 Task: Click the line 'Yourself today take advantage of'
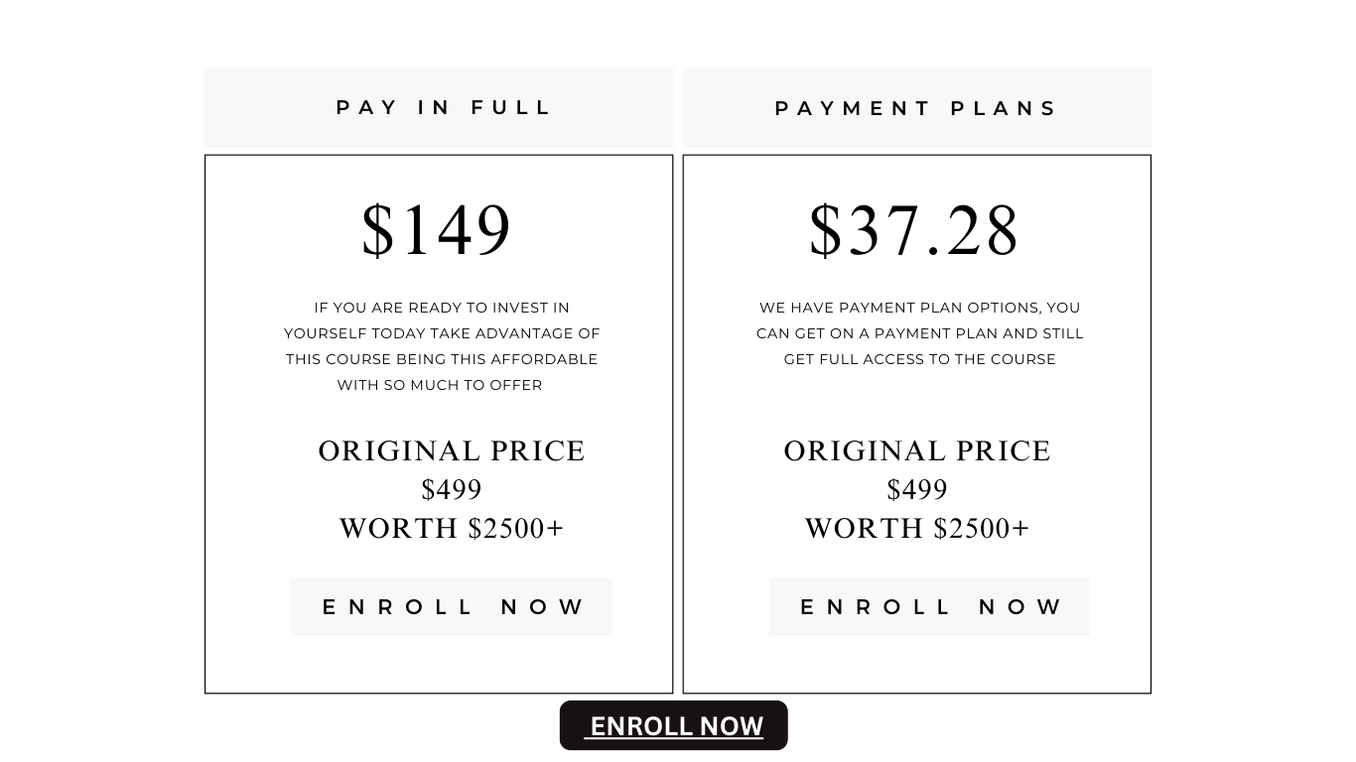pos(442,333)
